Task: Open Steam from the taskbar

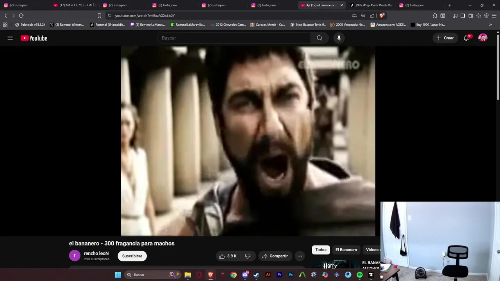Action: (256, 275)
